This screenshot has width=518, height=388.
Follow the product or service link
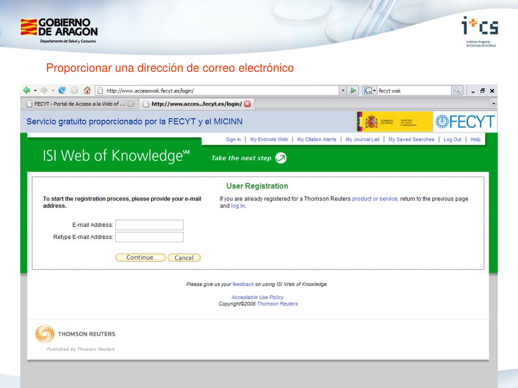click(x=375, y=199)
